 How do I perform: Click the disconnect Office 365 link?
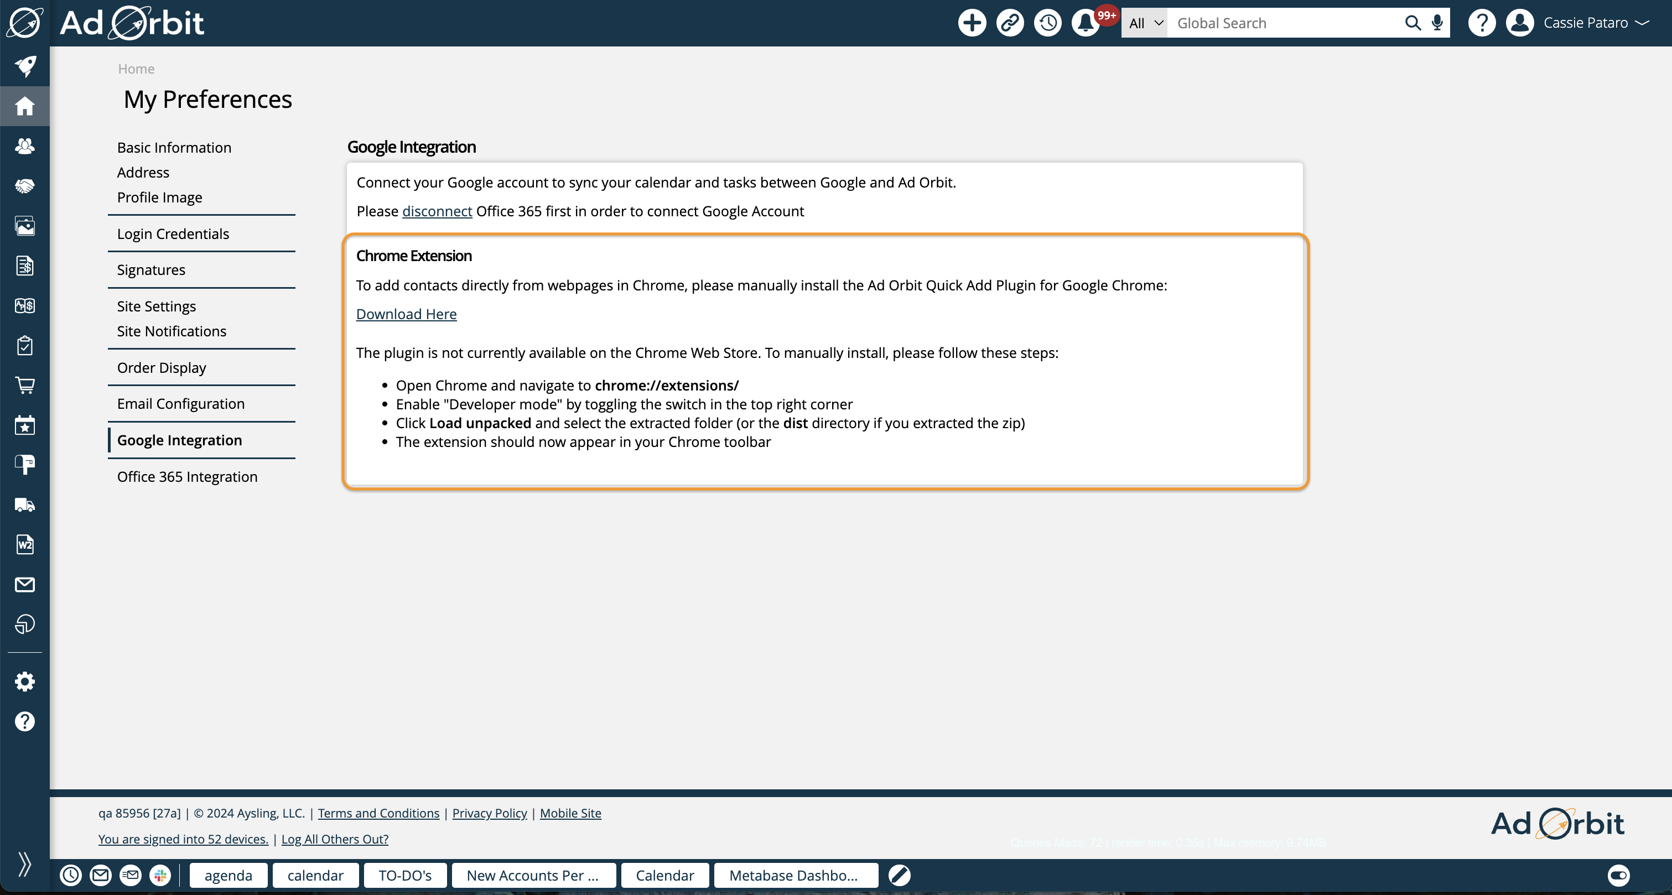coord(437,211)
